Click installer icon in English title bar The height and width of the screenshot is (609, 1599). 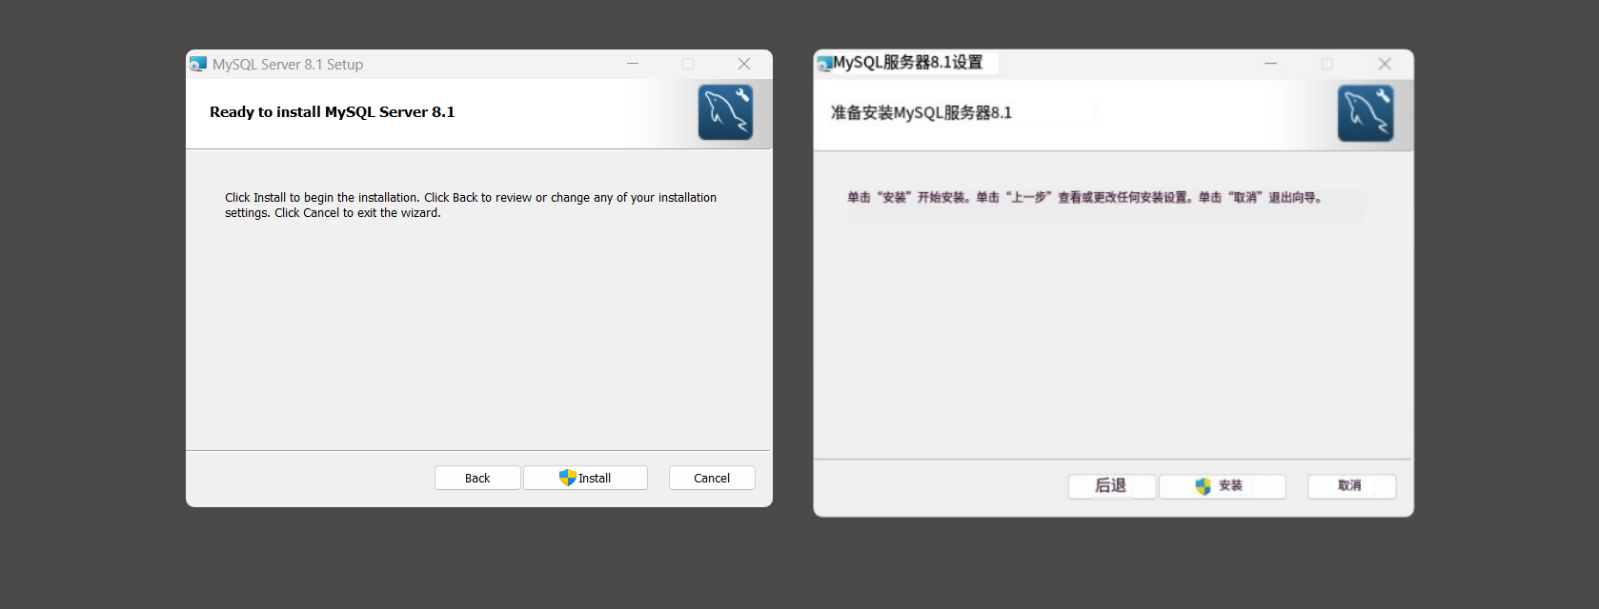click(x=197, y=64)
